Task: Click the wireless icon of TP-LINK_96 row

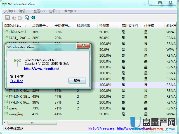Action: coord(6,102)
